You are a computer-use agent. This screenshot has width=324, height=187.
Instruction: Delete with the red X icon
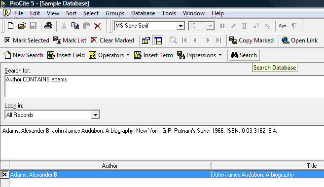click(x=98, y=26)
